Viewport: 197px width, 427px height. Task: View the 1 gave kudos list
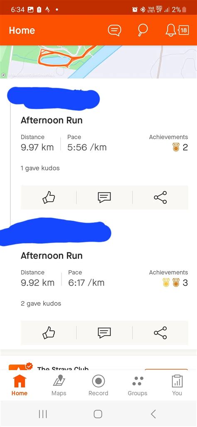click(40, 168)
